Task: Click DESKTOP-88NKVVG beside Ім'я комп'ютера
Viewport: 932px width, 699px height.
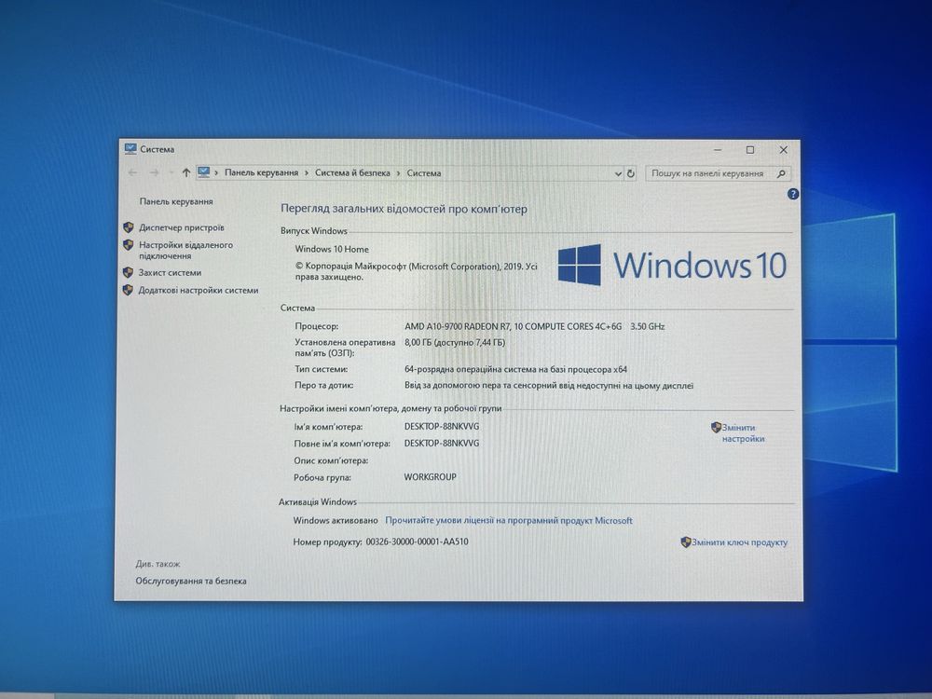Action: pos(442,427)
